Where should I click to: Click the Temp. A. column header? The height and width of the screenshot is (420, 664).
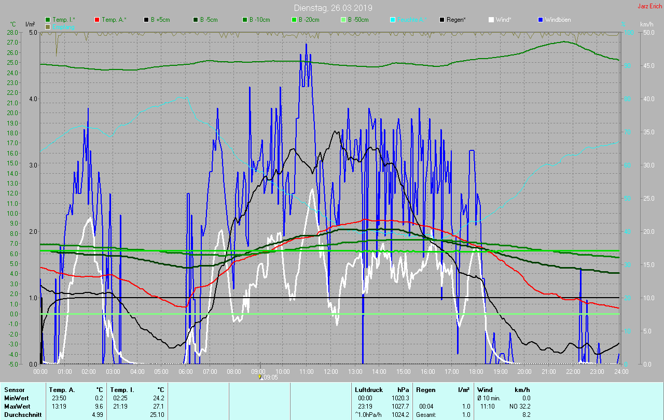coord(62,390)
